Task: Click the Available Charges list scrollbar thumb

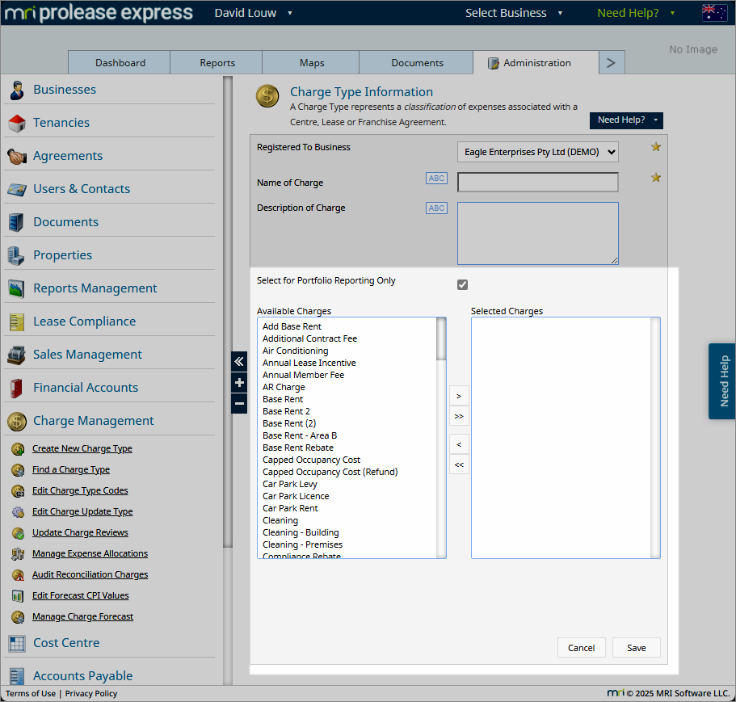Action: click(441, 338)
